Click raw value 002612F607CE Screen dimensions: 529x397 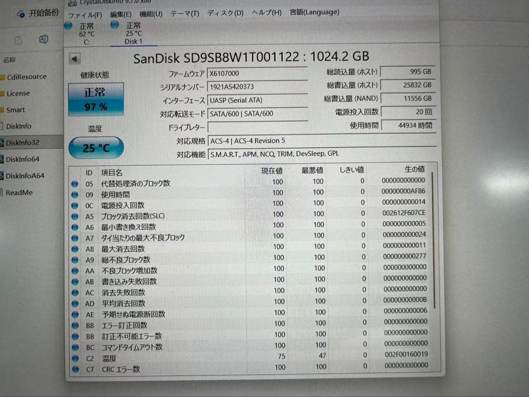[404, 213]
